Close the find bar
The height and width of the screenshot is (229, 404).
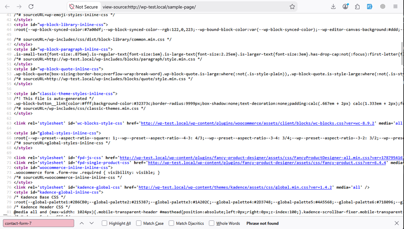click(397, 223)
